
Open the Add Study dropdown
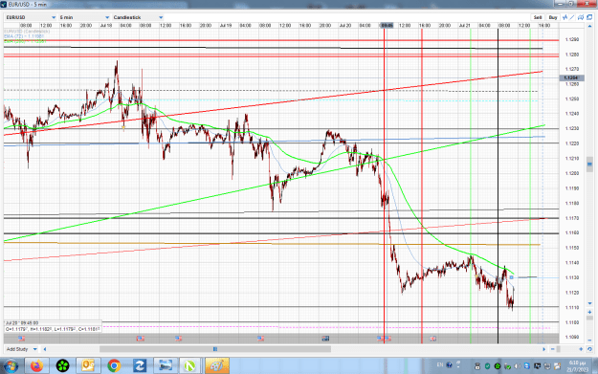(21, 349)
